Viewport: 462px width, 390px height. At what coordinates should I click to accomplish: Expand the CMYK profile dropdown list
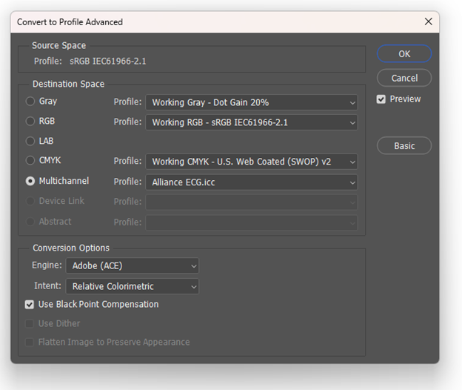[251, 162]
